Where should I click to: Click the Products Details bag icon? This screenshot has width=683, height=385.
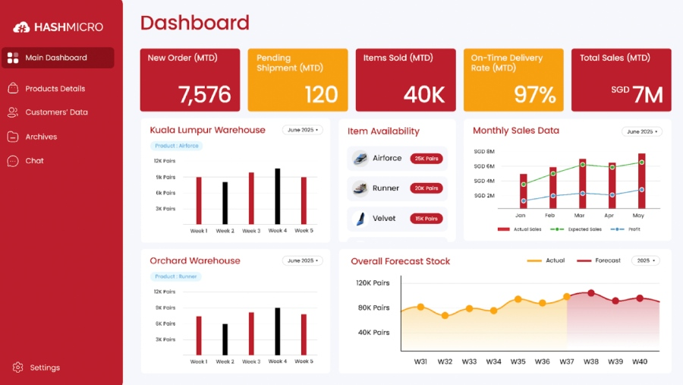[x=13, y=89]
